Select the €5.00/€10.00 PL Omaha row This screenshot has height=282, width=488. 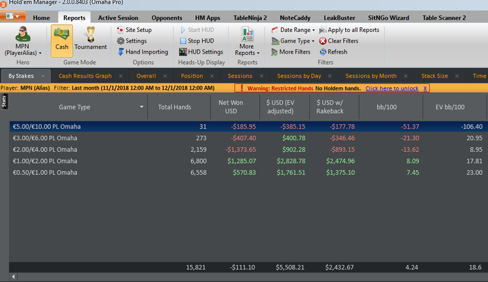click(249, 127)
